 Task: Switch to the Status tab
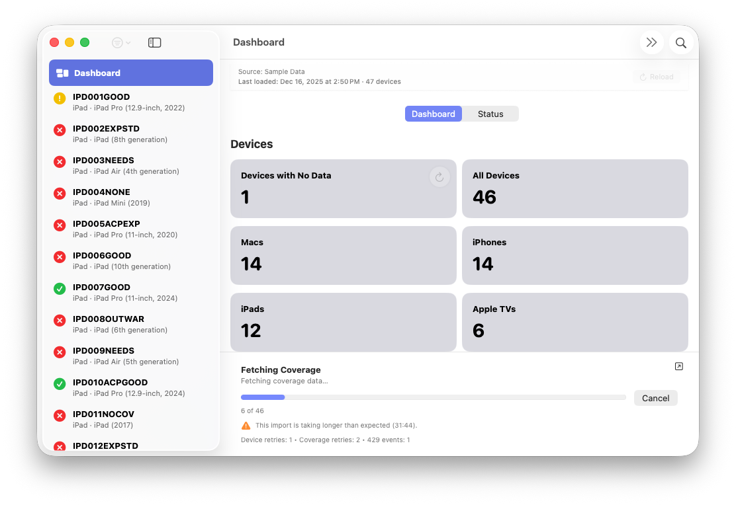(490, 113)
